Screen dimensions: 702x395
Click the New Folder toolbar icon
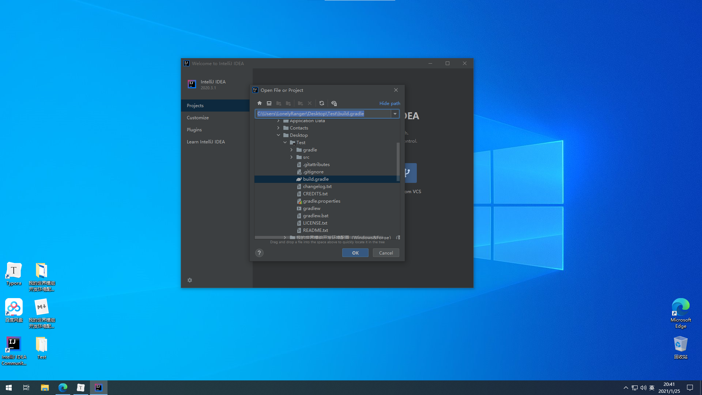[300, 103]
